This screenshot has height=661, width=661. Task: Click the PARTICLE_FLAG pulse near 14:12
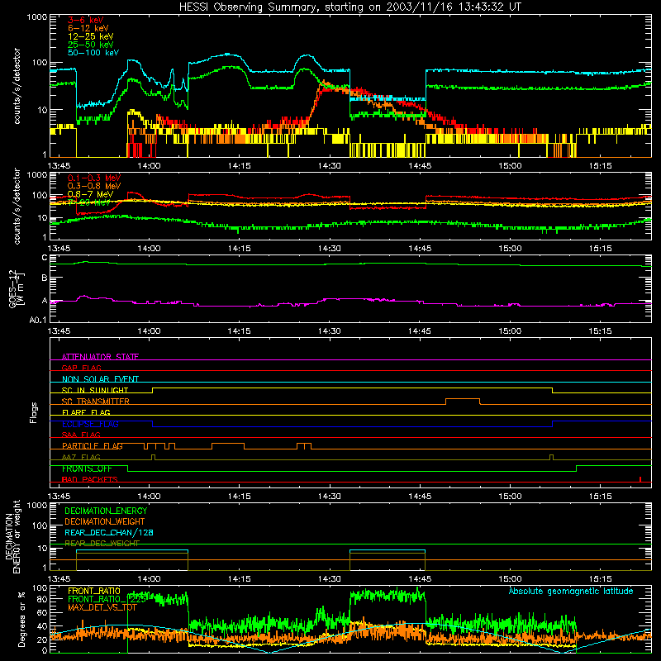[x=228, y=446]
